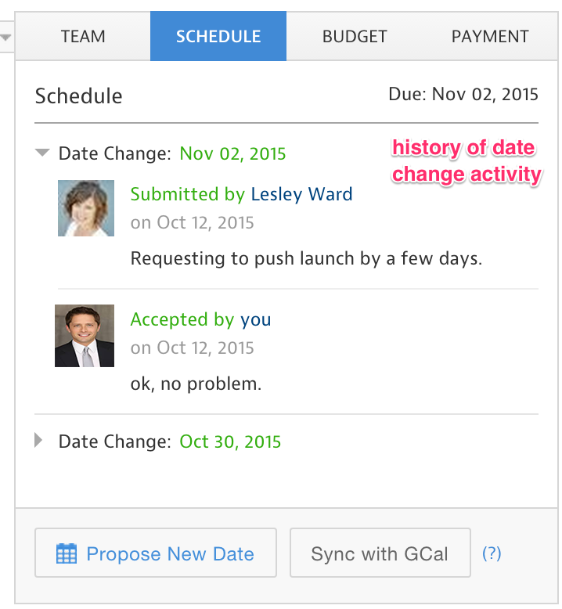Expand the Oct 30, 2015 date change entry

pos(39,441)
